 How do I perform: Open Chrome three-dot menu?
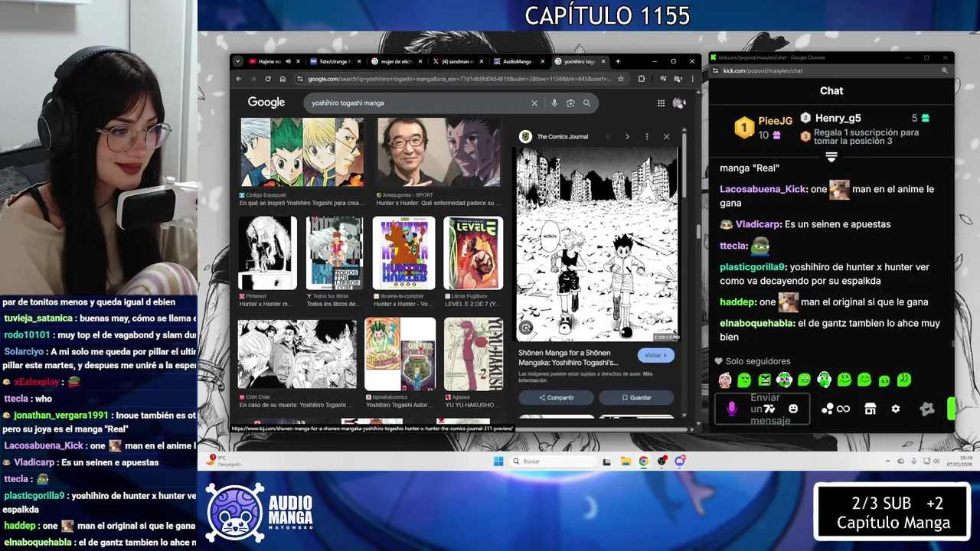tap(691, 79)
